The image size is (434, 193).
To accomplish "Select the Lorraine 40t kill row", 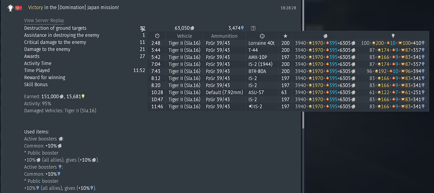I will (262, 43).
